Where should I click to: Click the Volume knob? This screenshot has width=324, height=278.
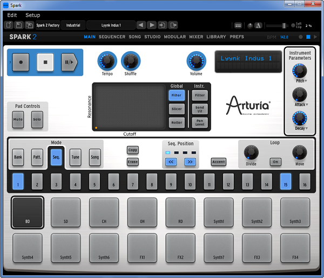196,61
